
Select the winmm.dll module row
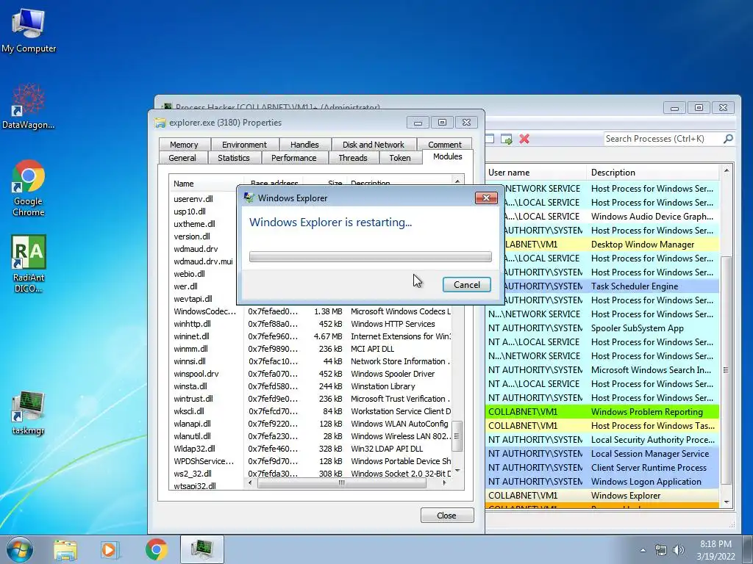[x=310, y=349]
